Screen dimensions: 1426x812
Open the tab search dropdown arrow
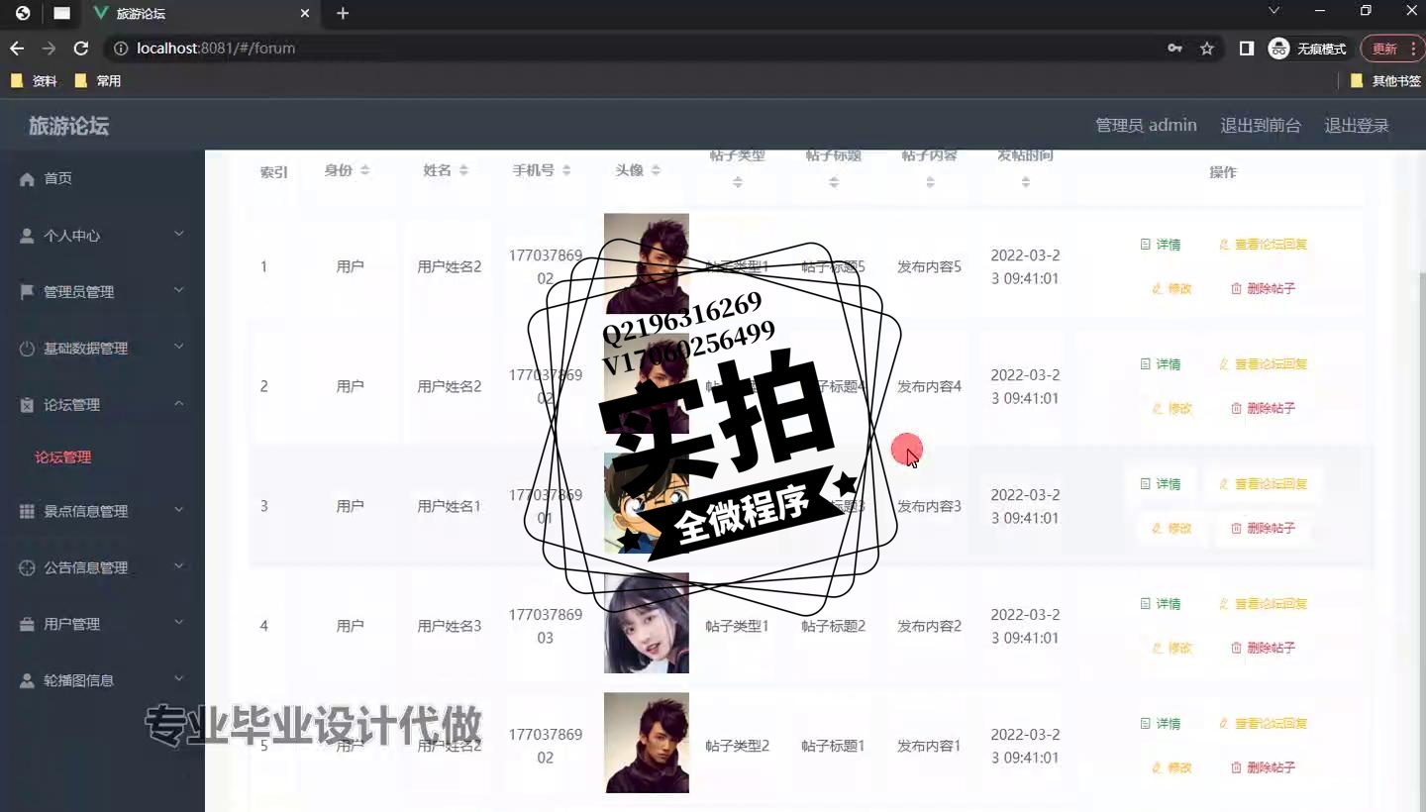pyautogui.click(x=1273, y=11)
